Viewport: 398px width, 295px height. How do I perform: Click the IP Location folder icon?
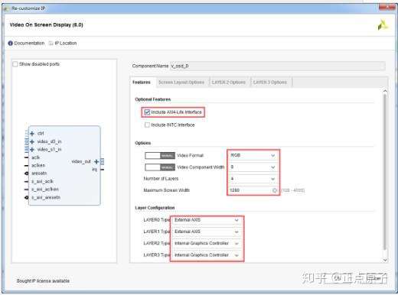tap(51, 43)
